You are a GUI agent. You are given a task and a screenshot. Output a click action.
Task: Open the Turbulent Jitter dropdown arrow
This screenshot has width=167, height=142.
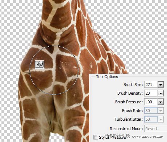point(160,119)
